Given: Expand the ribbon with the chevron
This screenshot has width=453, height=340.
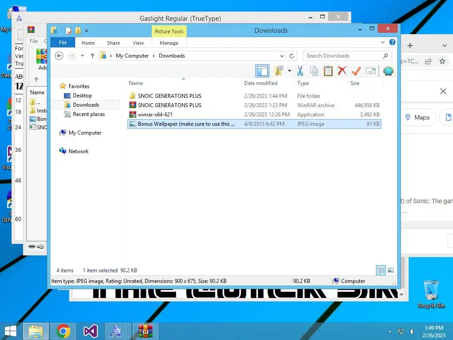Looking at the screenshot, I should coord(383,42).
